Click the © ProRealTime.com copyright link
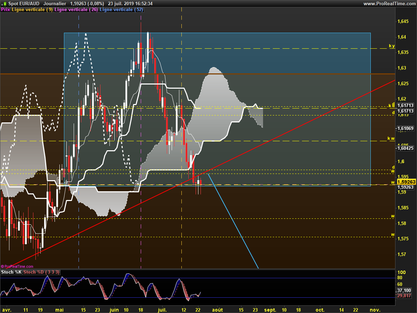This screenshot has width=417, height=313. (x=17, y=266)
